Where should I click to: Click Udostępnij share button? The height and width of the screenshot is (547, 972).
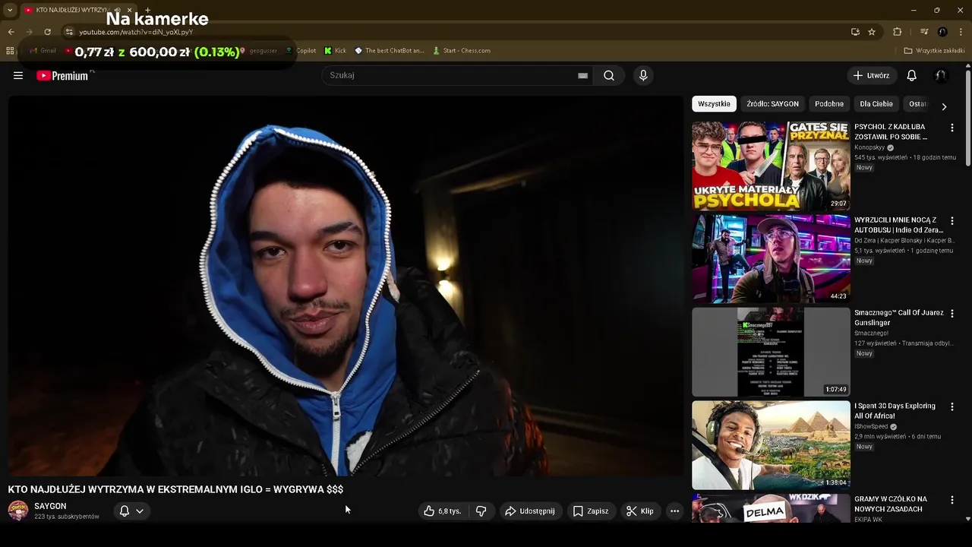tap(530, 511)
